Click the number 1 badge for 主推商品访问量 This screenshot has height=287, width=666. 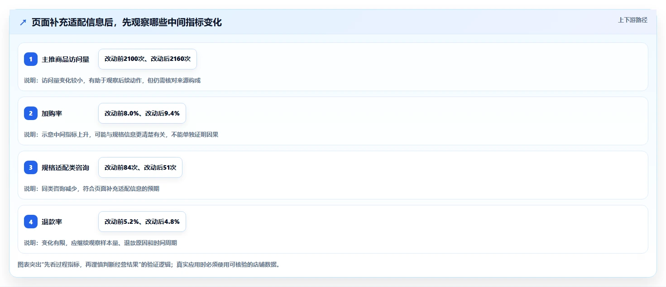31,59
